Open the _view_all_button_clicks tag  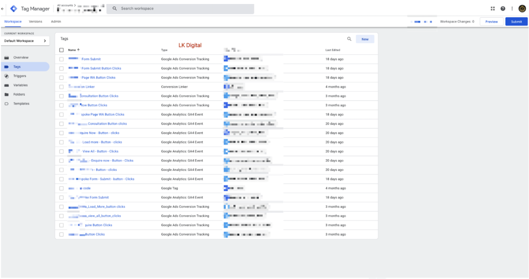tap(103, 216)
